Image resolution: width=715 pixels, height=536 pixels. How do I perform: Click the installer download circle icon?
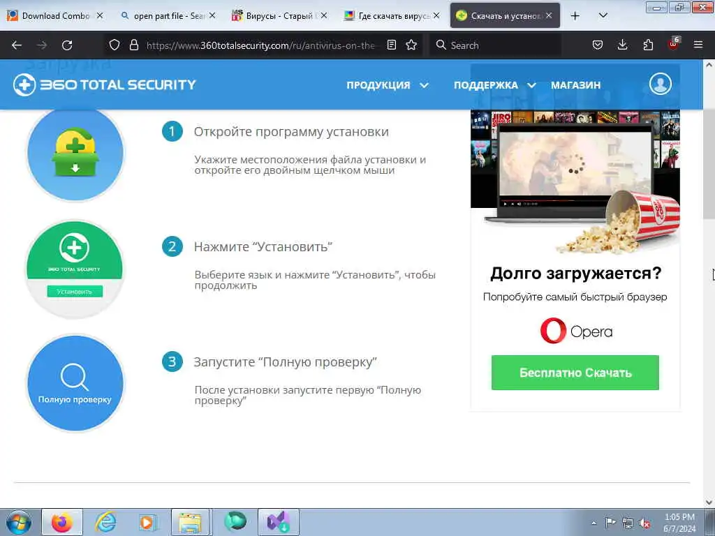pyautogui.click(x=75, y=153)
